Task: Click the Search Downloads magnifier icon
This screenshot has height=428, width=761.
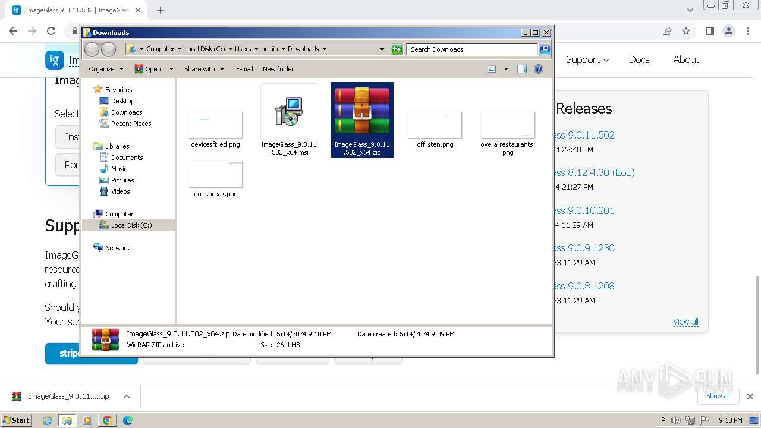Action: (x=544, y=49)
